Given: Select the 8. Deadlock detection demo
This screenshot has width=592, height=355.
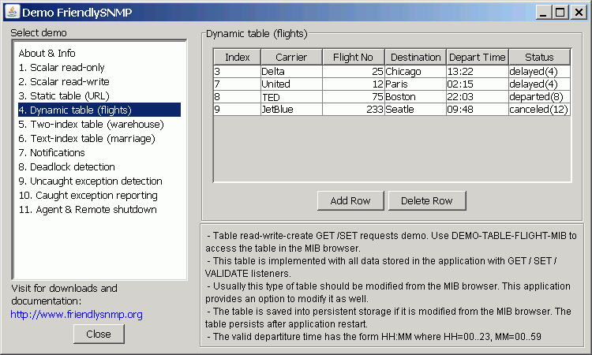Looking at the screenshot, I should coord(99,166).
